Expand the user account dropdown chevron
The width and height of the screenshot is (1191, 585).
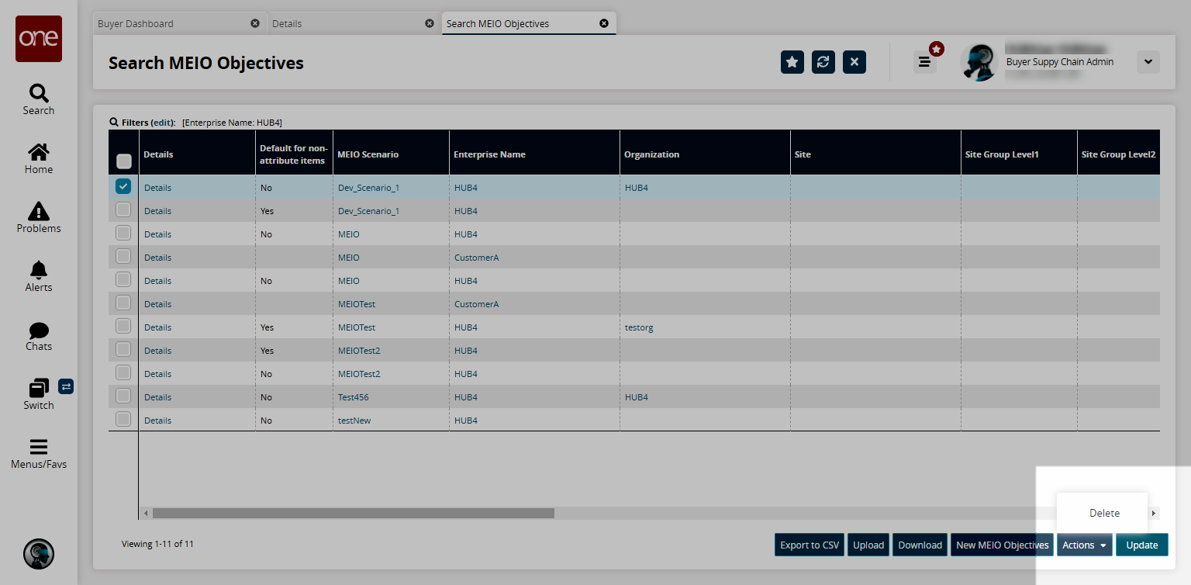point(1148,62)
